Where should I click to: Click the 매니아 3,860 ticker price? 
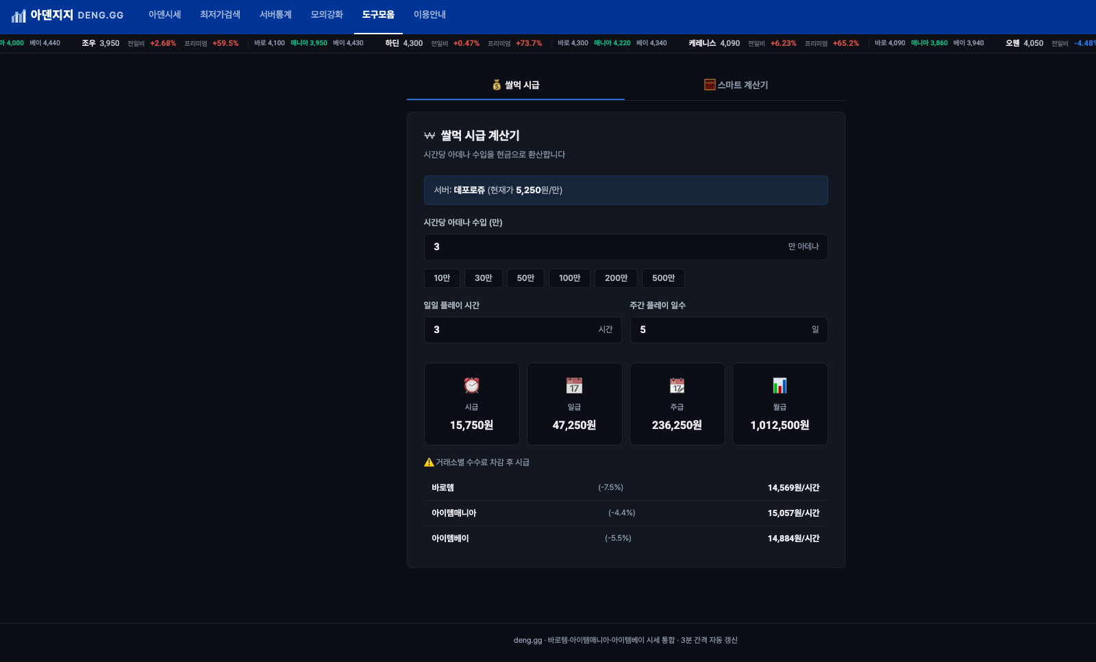[930, 43]
